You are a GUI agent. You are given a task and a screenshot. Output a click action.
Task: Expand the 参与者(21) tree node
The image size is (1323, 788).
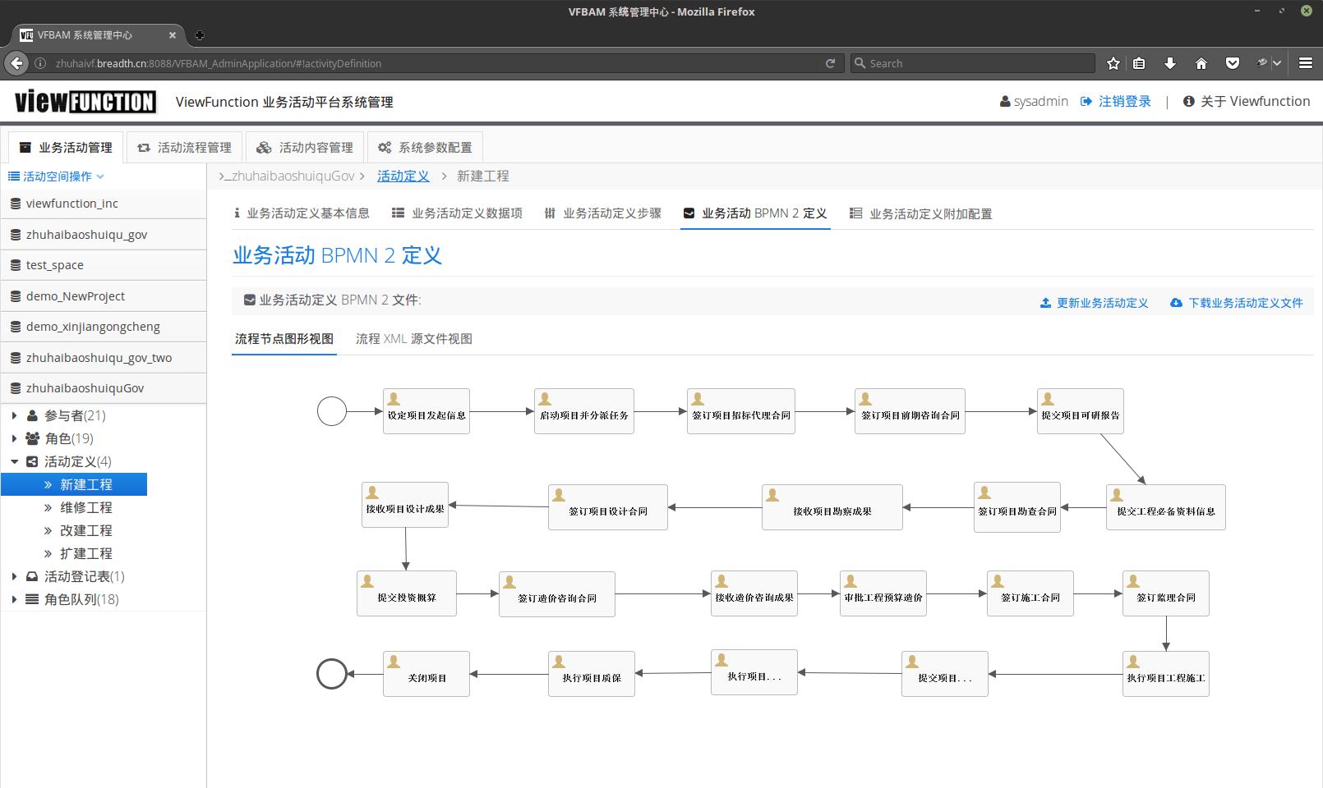click(14, 415)
